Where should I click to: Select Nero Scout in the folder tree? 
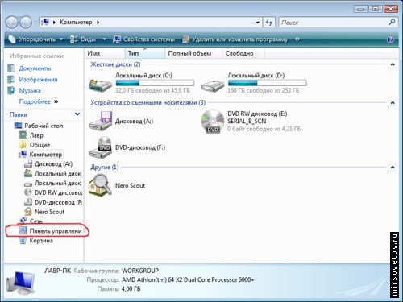click(x=44, y=212)
